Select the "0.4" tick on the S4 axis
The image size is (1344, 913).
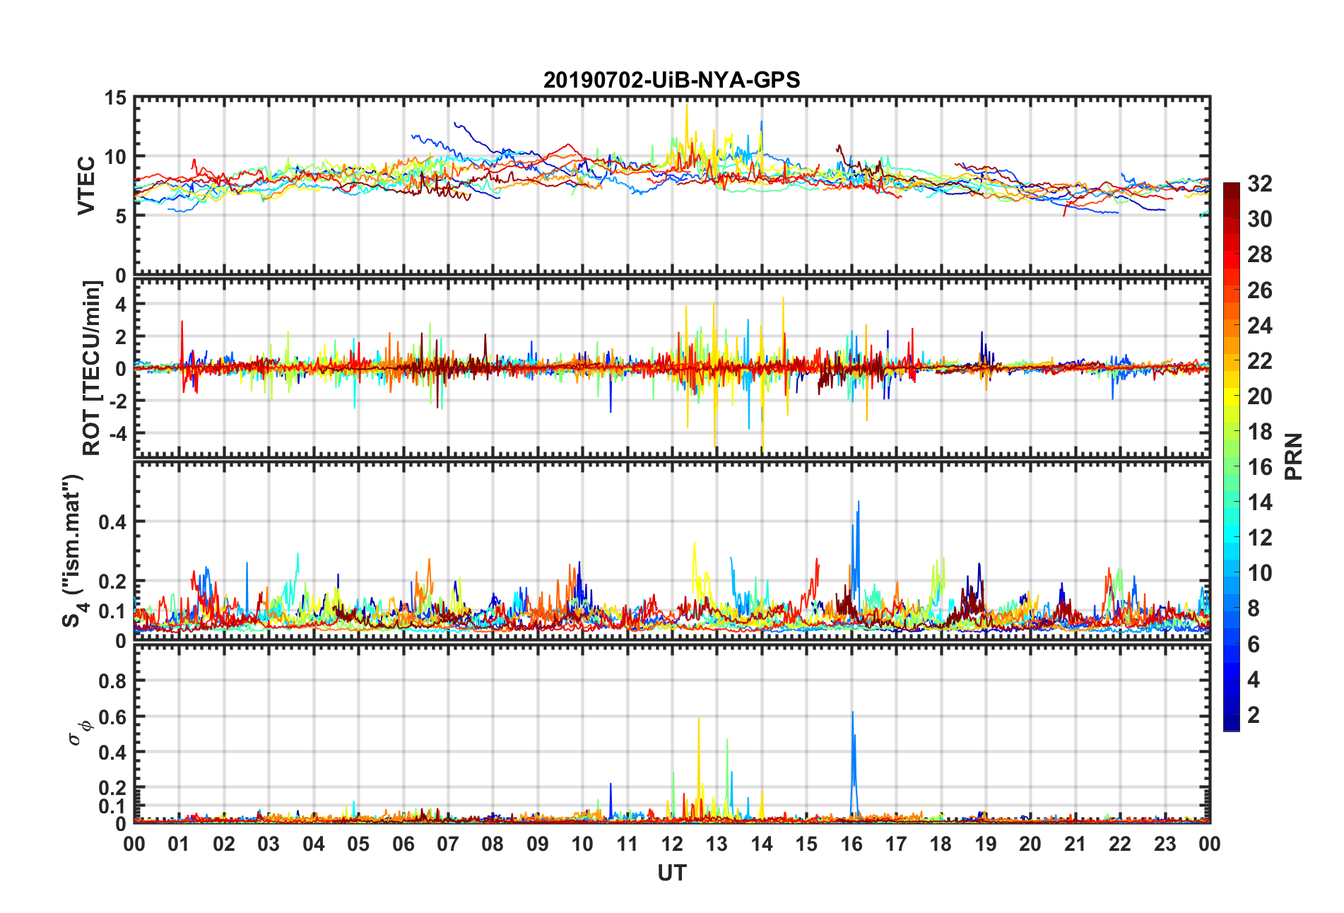(112, 522)
